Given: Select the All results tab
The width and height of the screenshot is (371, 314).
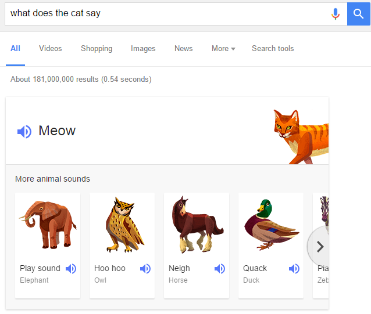Looking at the screenshot, I should click(x=15, y=49).
